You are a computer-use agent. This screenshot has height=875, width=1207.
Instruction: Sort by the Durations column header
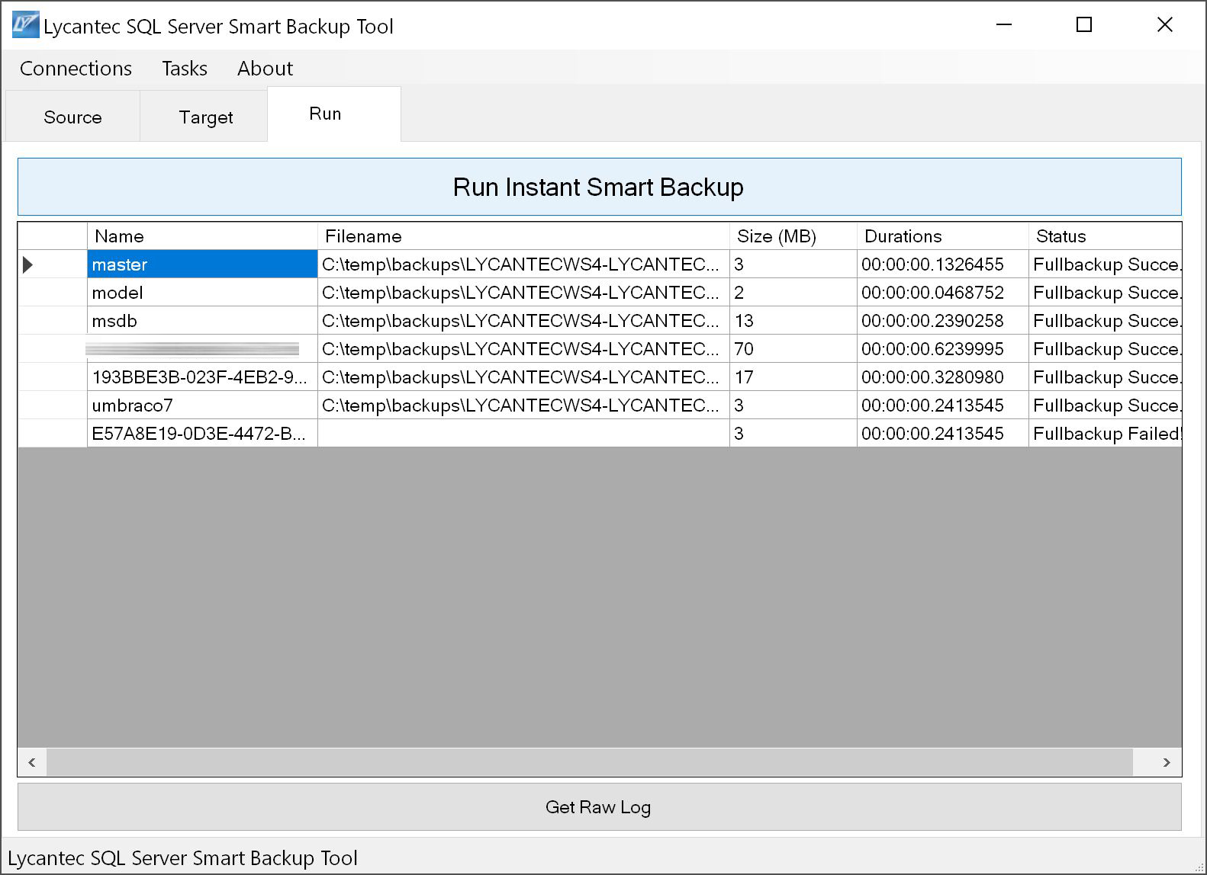(x=943, y=236)
